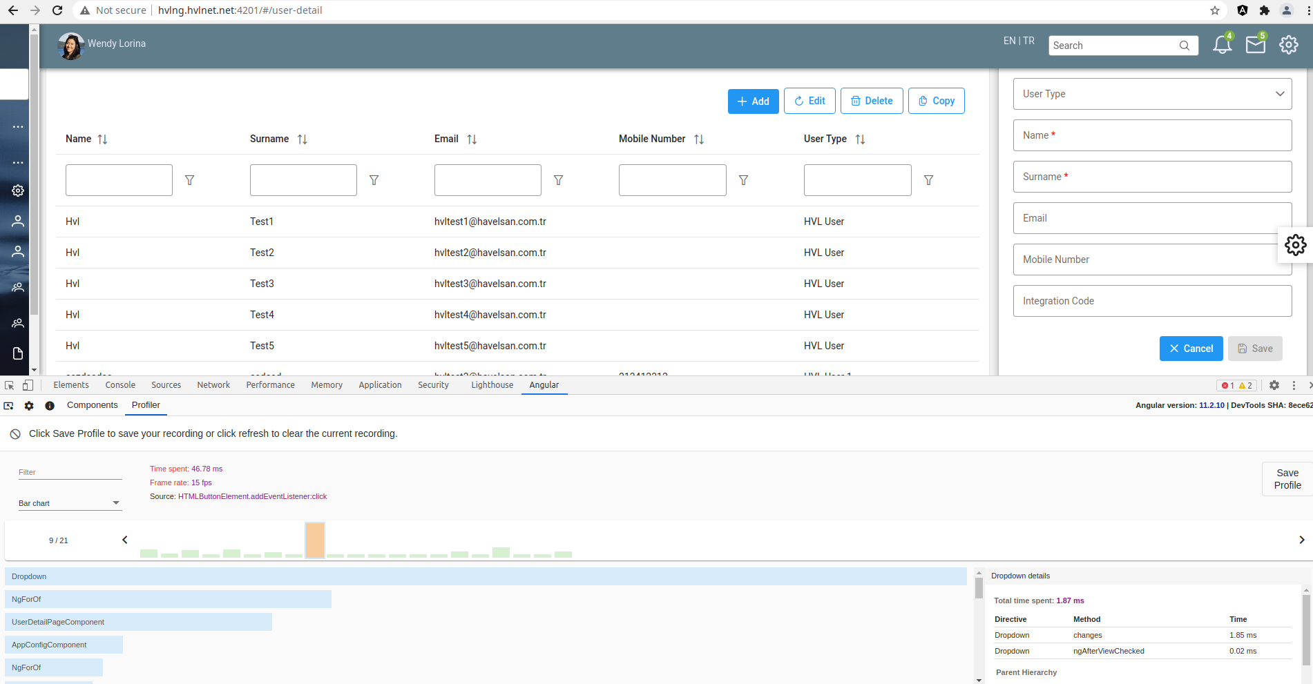The width and height of the screenshot is (1313, 684).
Task: Open DevTools settings gear
Action: coord(1274,385)
